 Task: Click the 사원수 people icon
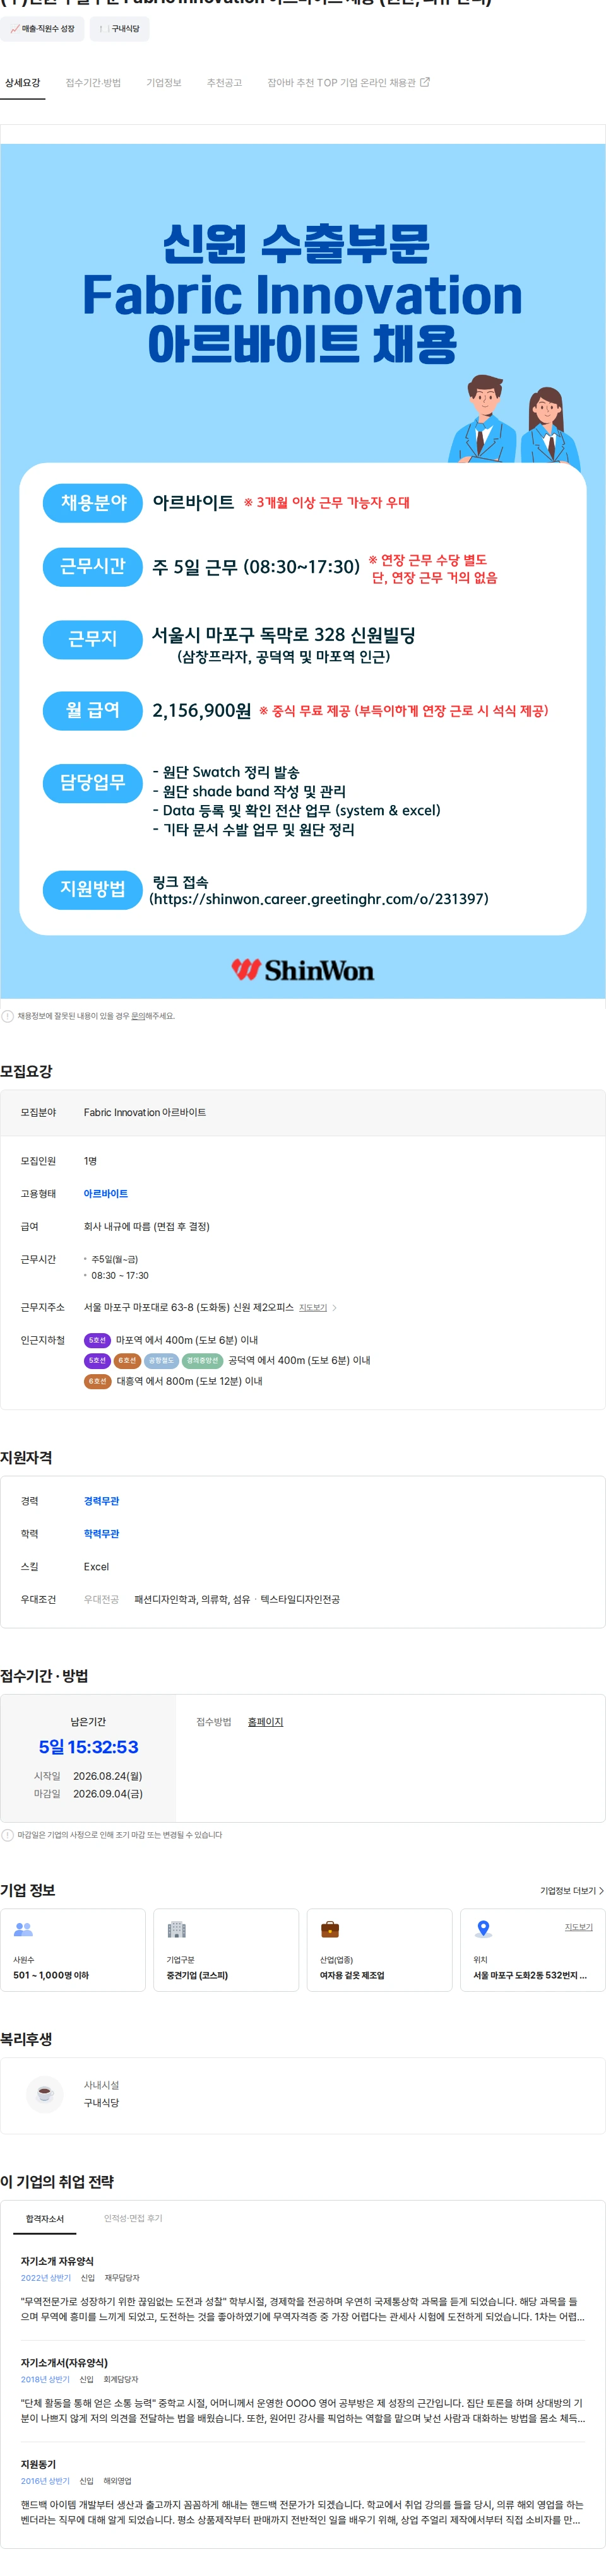pyautogui.click(x=23, y=1929)
